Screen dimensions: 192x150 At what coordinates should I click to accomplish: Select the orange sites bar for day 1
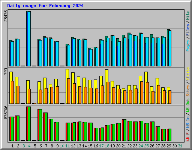click(x=12, y=92)
